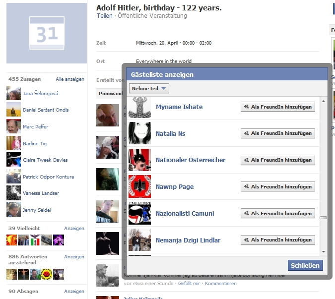Viewport: 335px width, 299px height.
Task: Click yellow sun logo avatar under Antworten ausstehend
Action: pyautogui.click(x=47, y=274)
